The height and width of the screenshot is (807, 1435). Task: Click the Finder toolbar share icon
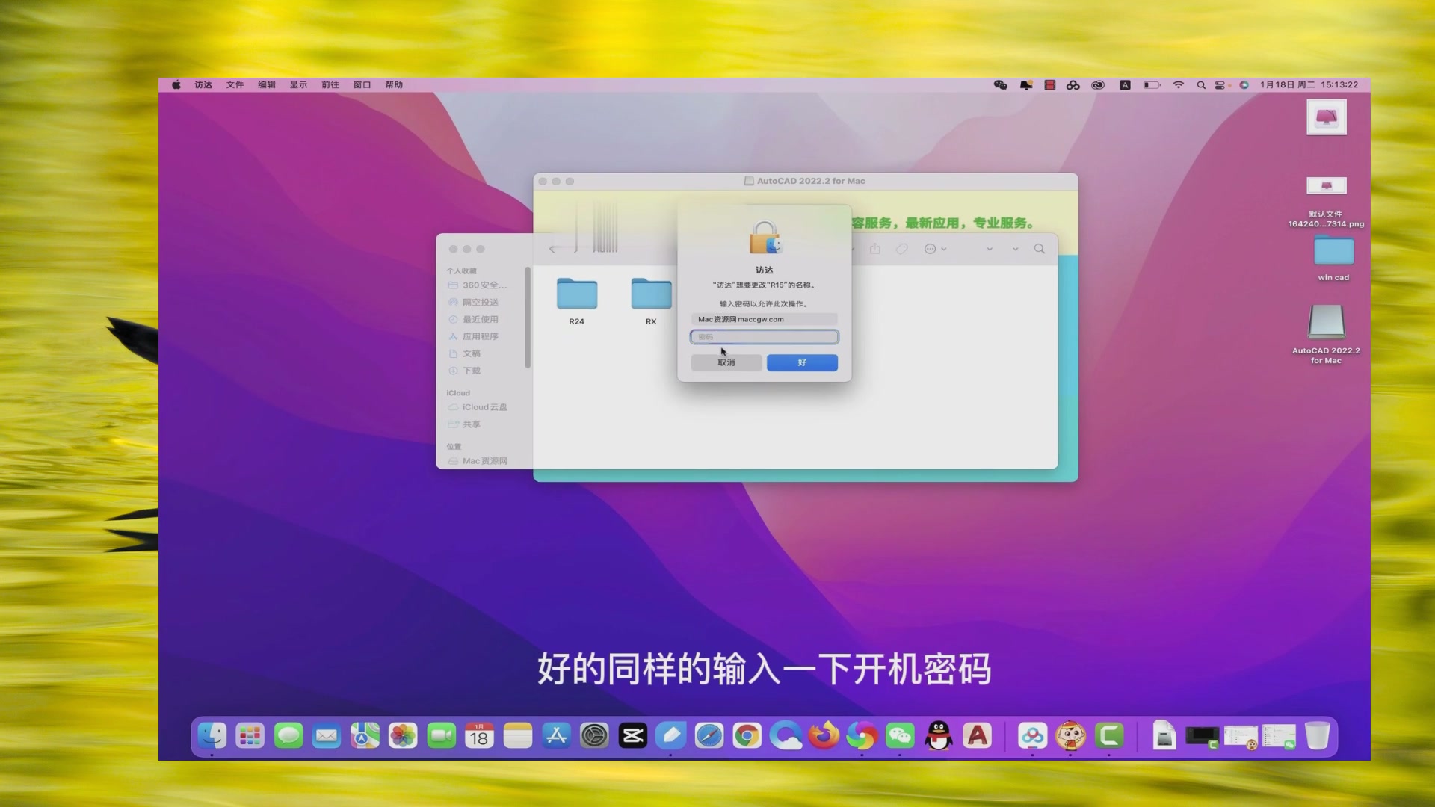[x=875, y=249]
